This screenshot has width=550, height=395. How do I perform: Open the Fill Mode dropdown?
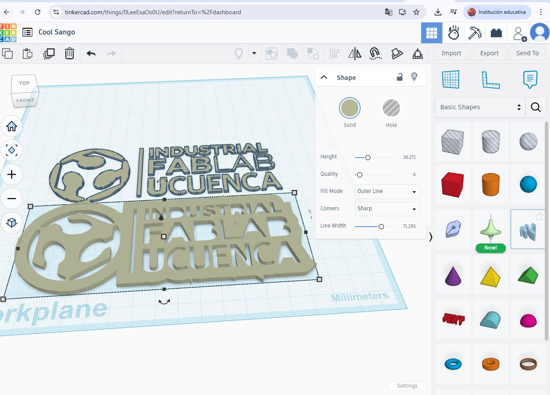[x=387, y=192]
